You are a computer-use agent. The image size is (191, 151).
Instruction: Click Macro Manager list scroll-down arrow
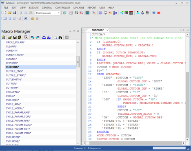pyautogui.click(x=78, y=143)
